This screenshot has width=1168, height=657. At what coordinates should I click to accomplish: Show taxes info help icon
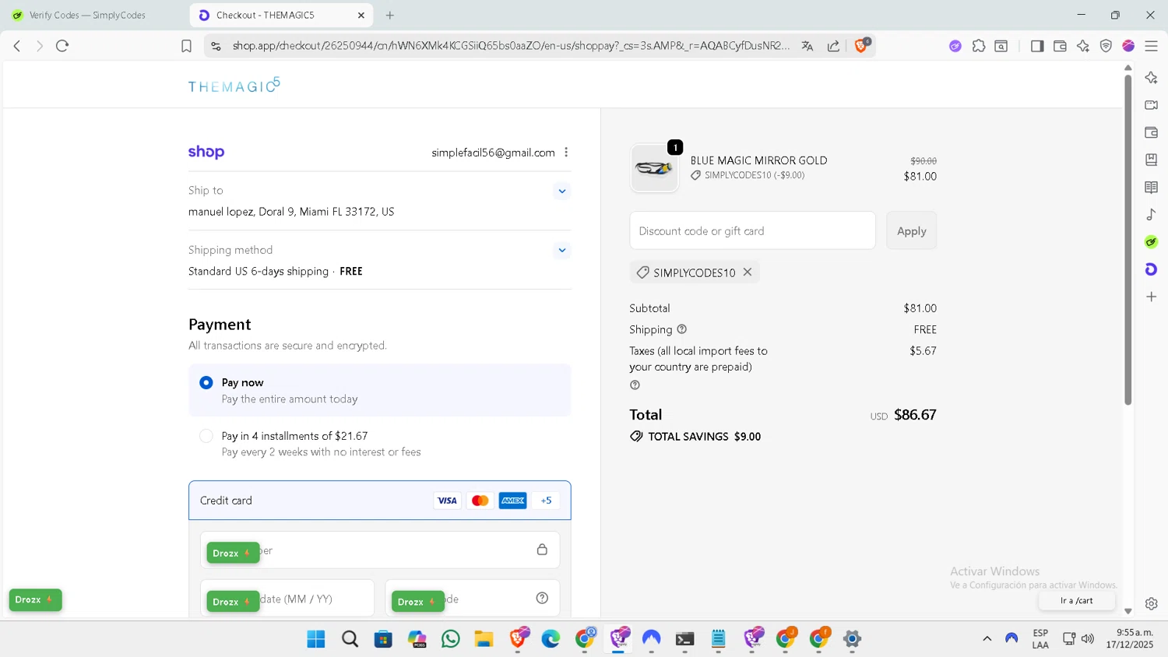635,385
